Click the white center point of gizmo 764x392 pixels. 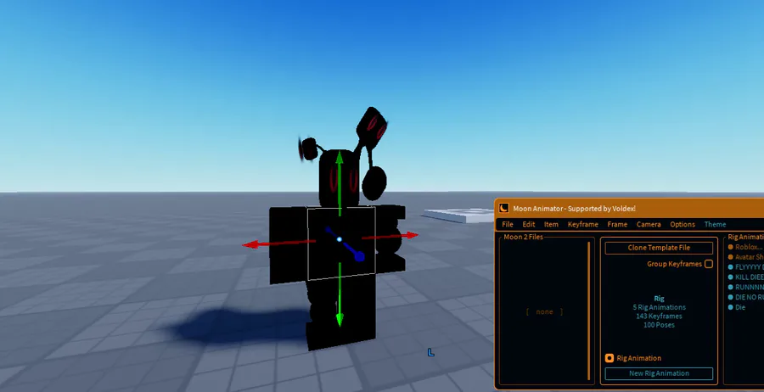coord(340,239)
